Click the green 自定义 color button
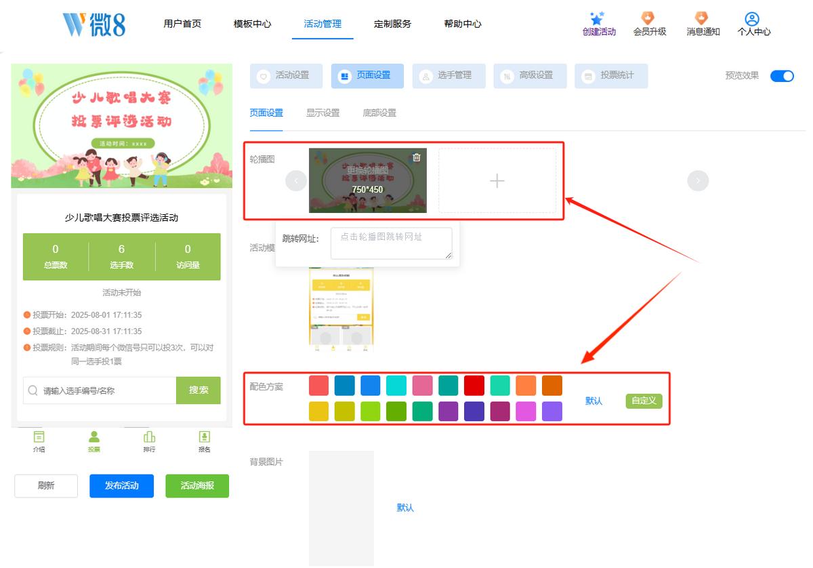 click(x=644, y=401)
